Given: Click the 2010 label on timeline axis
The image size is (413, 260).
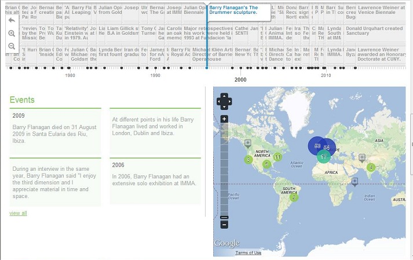Looking at the screenshot, I should pyautogui.click(x=326, y=76).
